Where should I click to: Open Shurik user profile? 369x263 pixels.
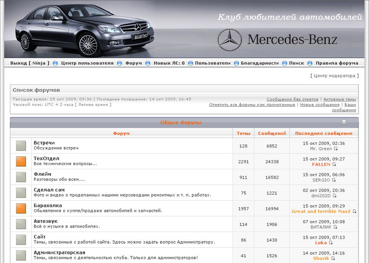tap(321, 258)
